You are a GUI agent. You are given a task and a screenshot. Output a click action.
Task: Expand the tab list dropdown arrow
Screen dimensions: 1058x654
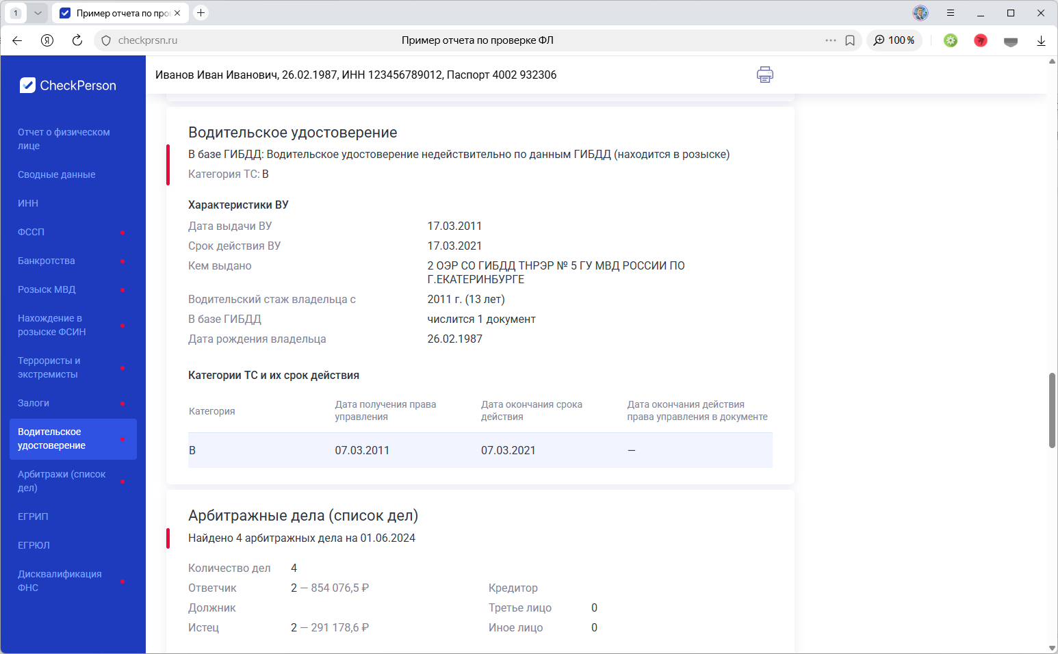[x=38, y=13]
